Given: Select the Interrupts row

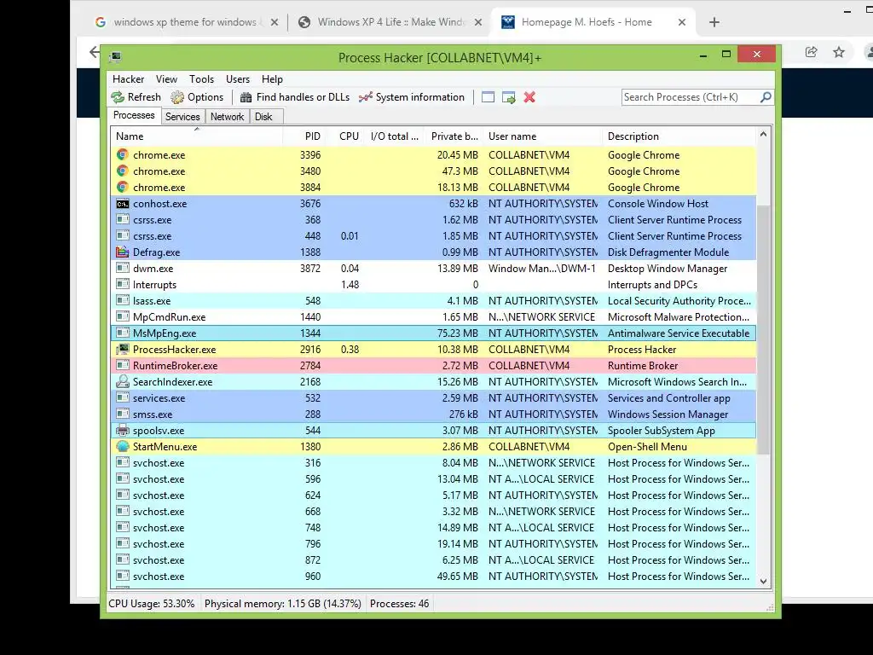Looking at the screenshot, I should pos(434,285).
